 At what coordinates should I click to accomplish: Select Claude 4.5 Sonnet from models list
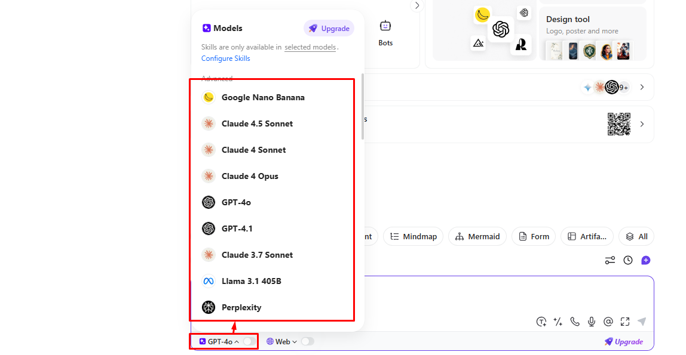[257, 124]
